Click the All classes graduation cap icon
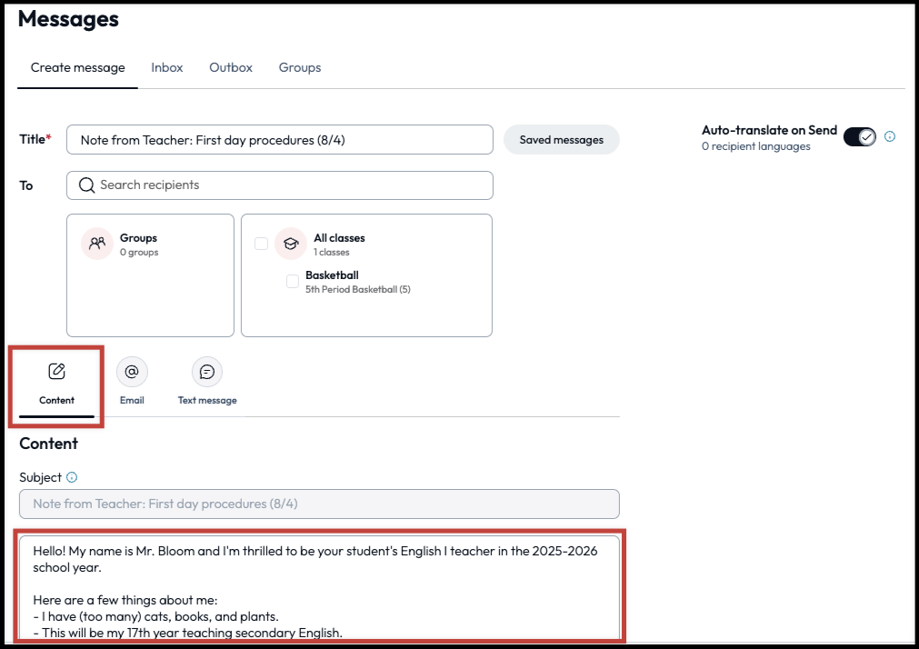Screen dimensions: 919x649 tap(291, 244)
